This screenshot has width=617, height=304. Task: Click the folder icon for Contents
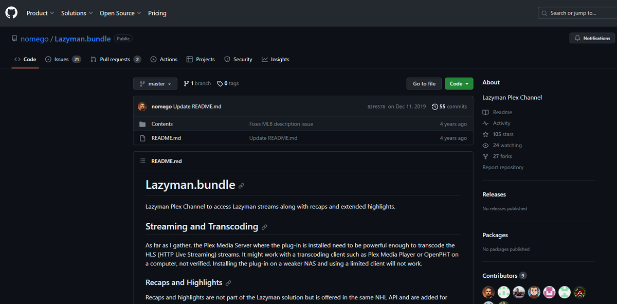click(143, 124)
